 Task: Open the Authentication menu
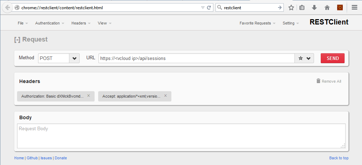pos(50,23)
